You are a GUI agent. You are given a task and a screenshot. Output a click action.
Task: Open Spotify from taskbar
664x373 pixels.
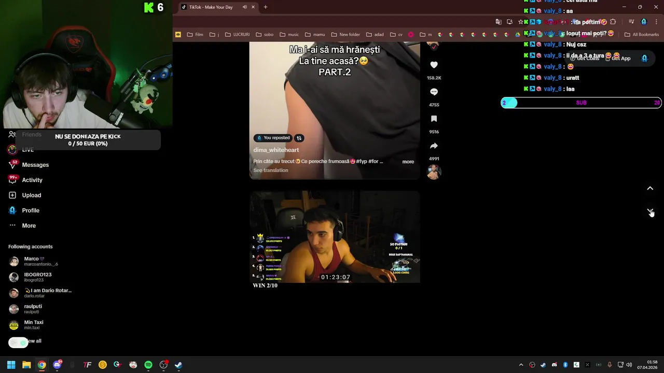click(148, 365)
